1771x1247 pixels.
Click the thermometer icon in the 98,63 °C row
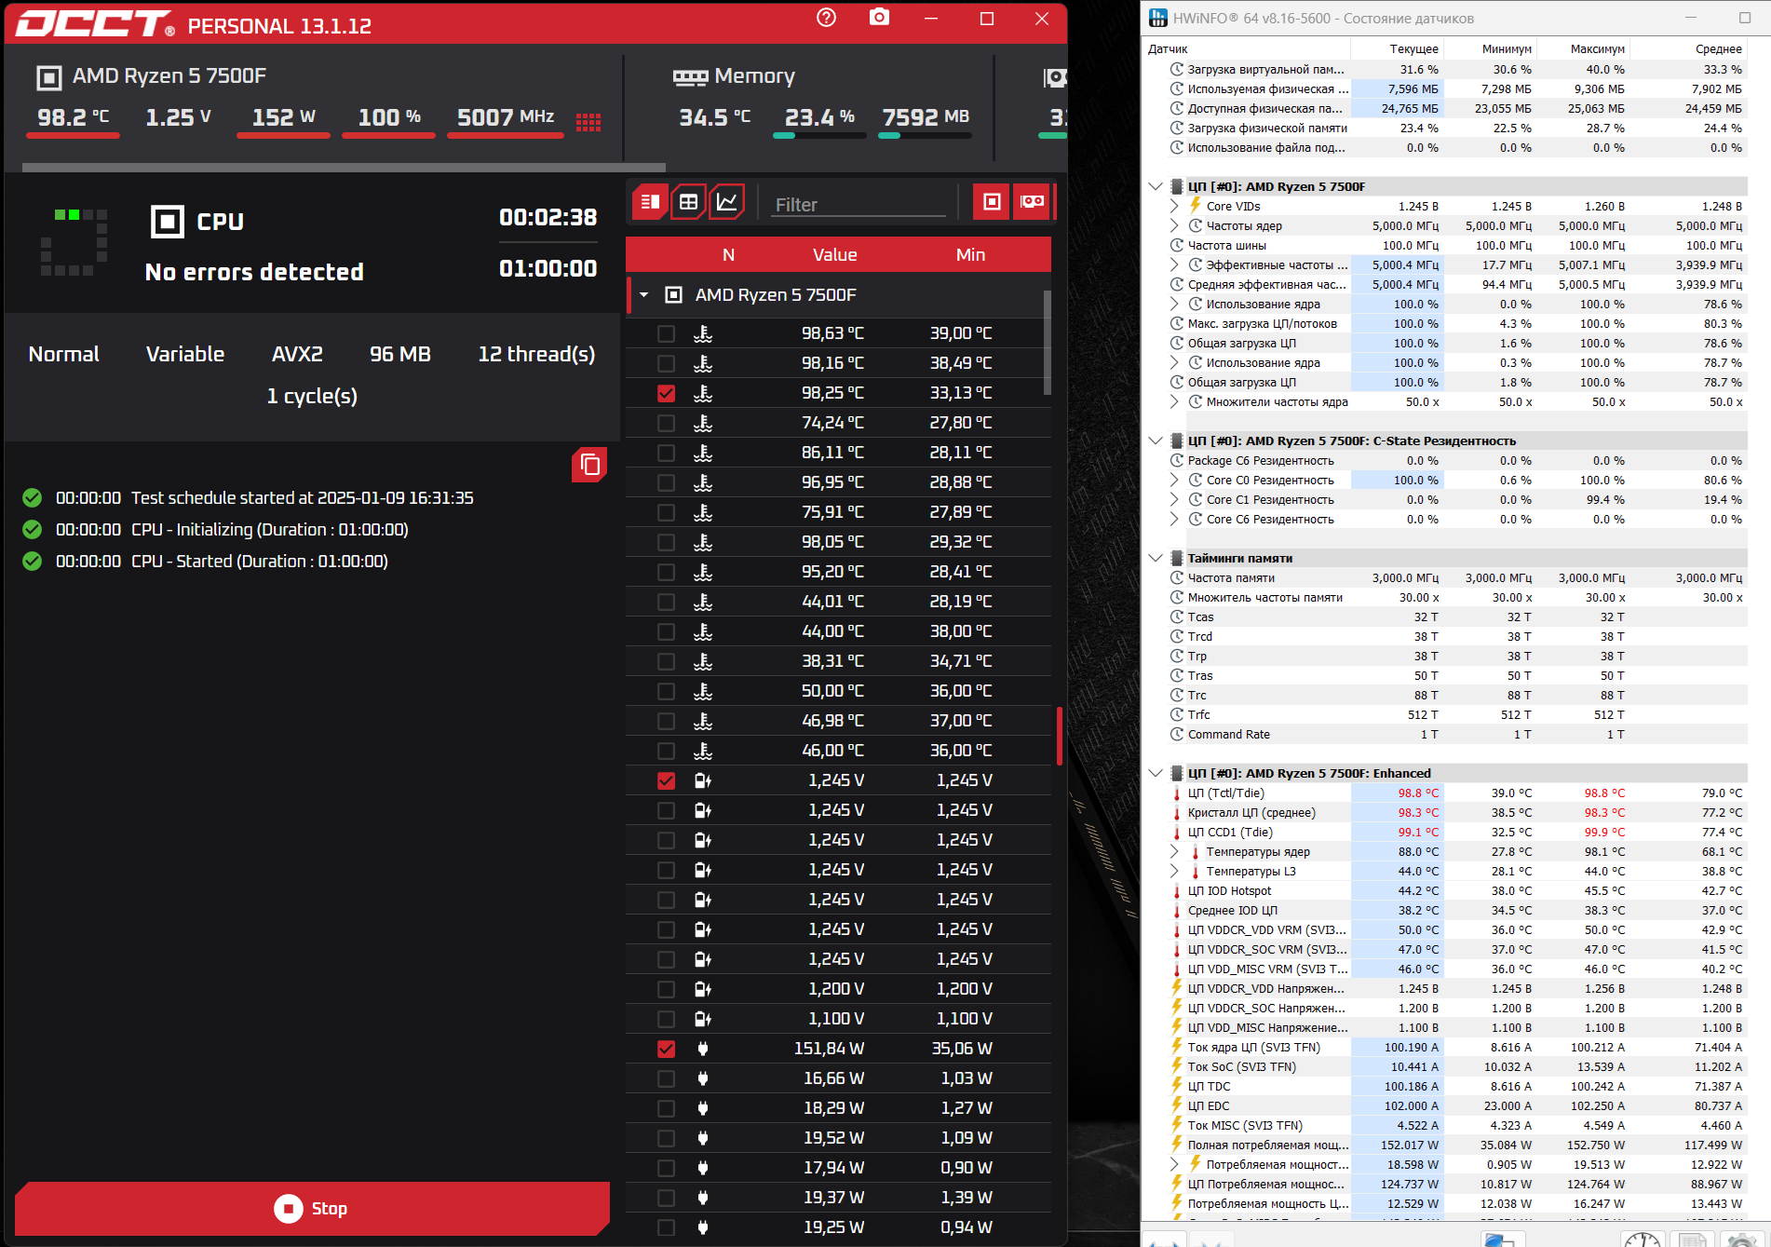pyautogui.click(x=703, y=333)
